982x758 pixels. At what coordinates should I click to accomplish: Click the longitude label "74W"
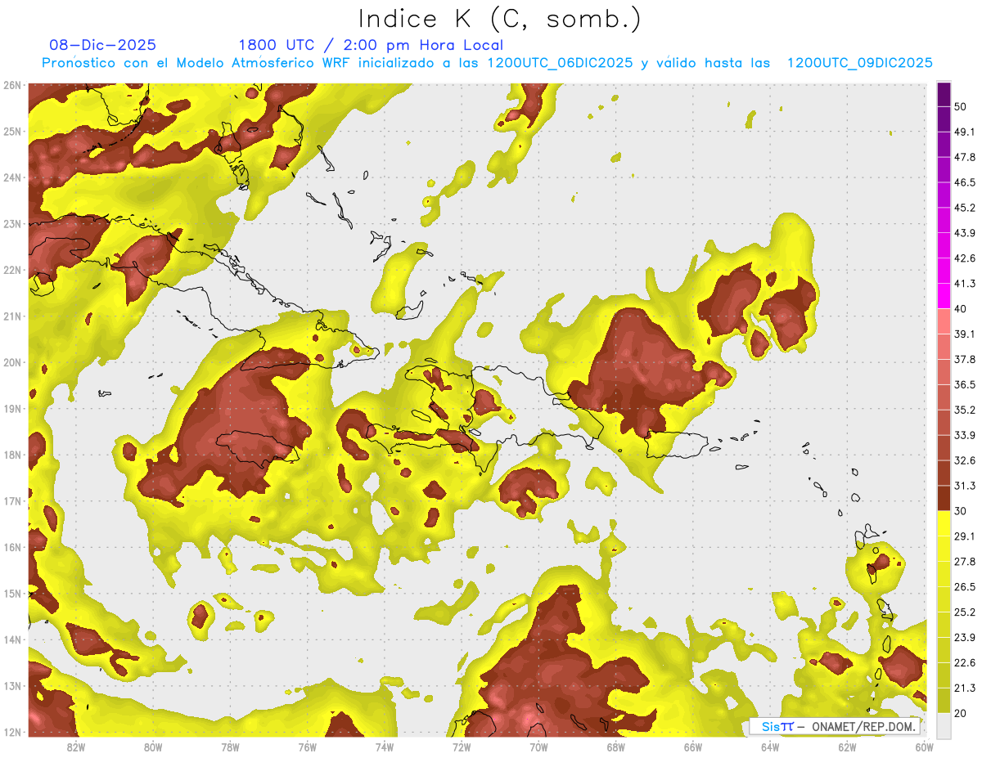point(385,747)
